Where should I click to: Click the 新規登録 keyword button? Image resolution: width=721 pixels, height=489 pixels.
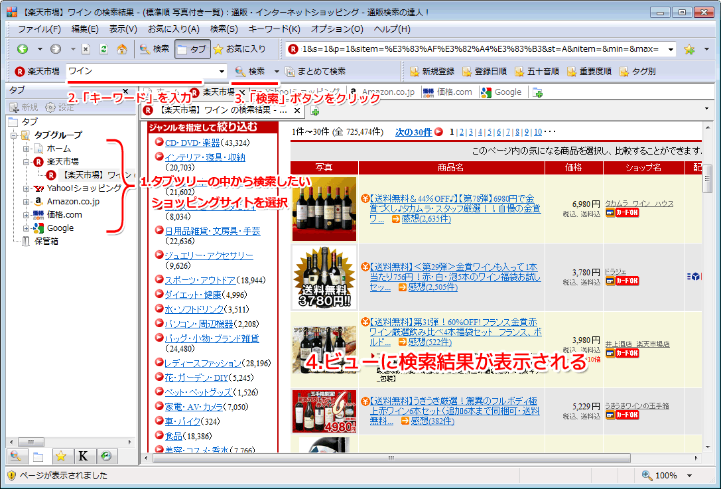click(x=432, y=71)
